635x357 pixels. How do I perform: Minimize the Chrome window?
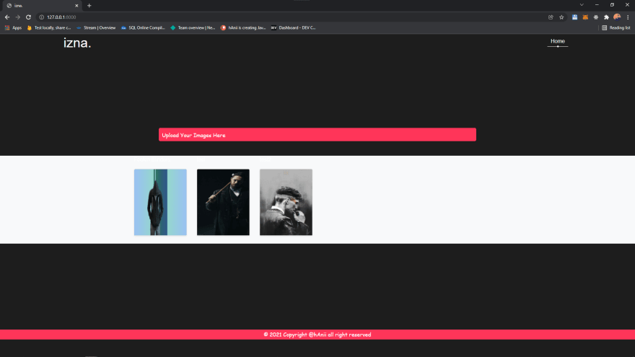point(597,5)
